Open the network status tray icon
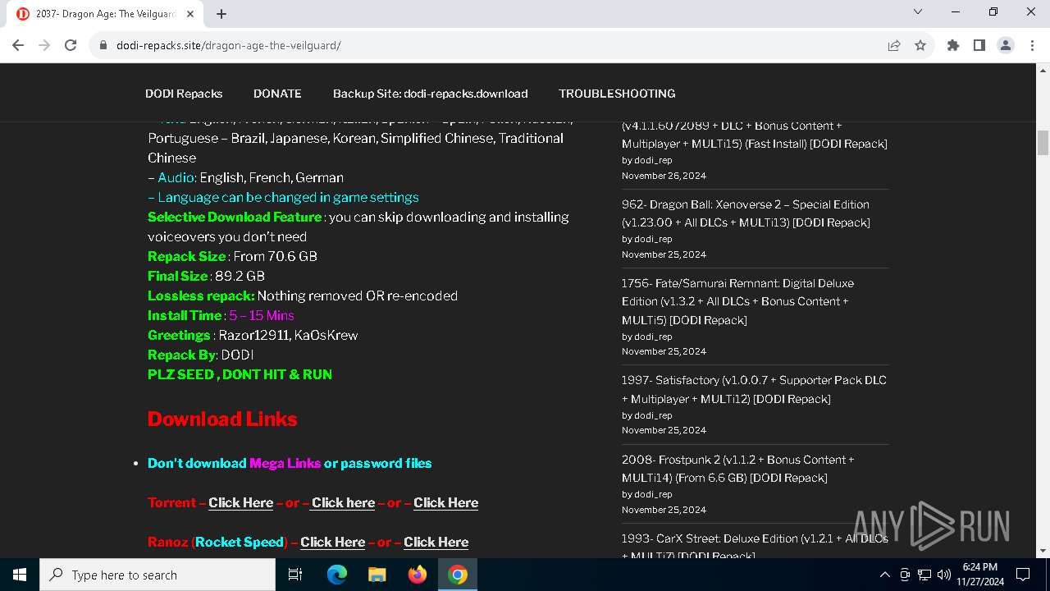The height and width of the screenshot is (591, 1050). pos(924,575)
